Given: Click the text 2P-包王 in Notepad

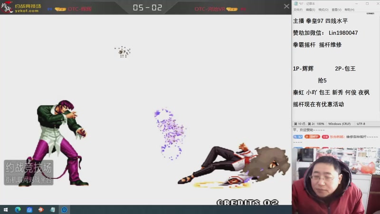Looking at the screenshot, I should pos(345,68).
